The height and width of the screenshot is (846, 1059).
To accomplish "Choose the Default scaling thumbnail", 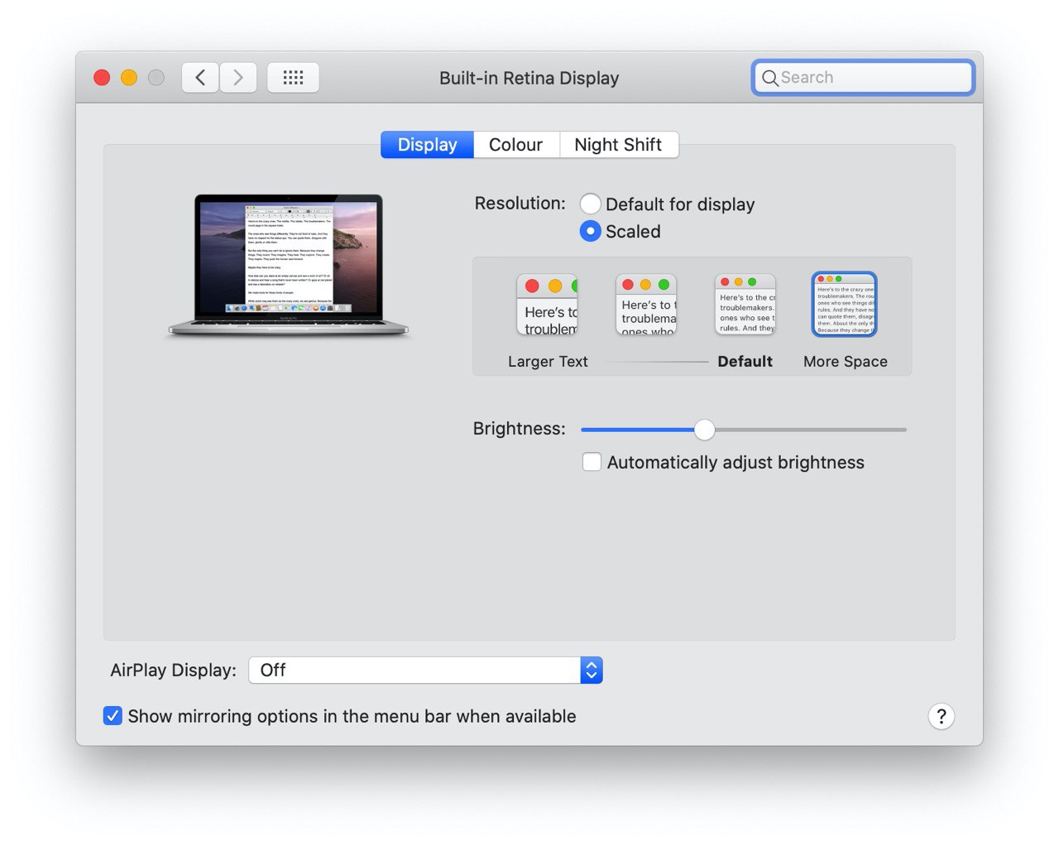I will (x=745, y=305).
